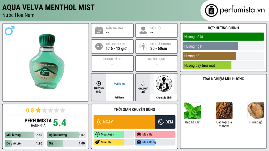This screenshot has width=269, height=151.
Task: Select the orange Ngày daytime segment
Action: click(x=124, y=122)
